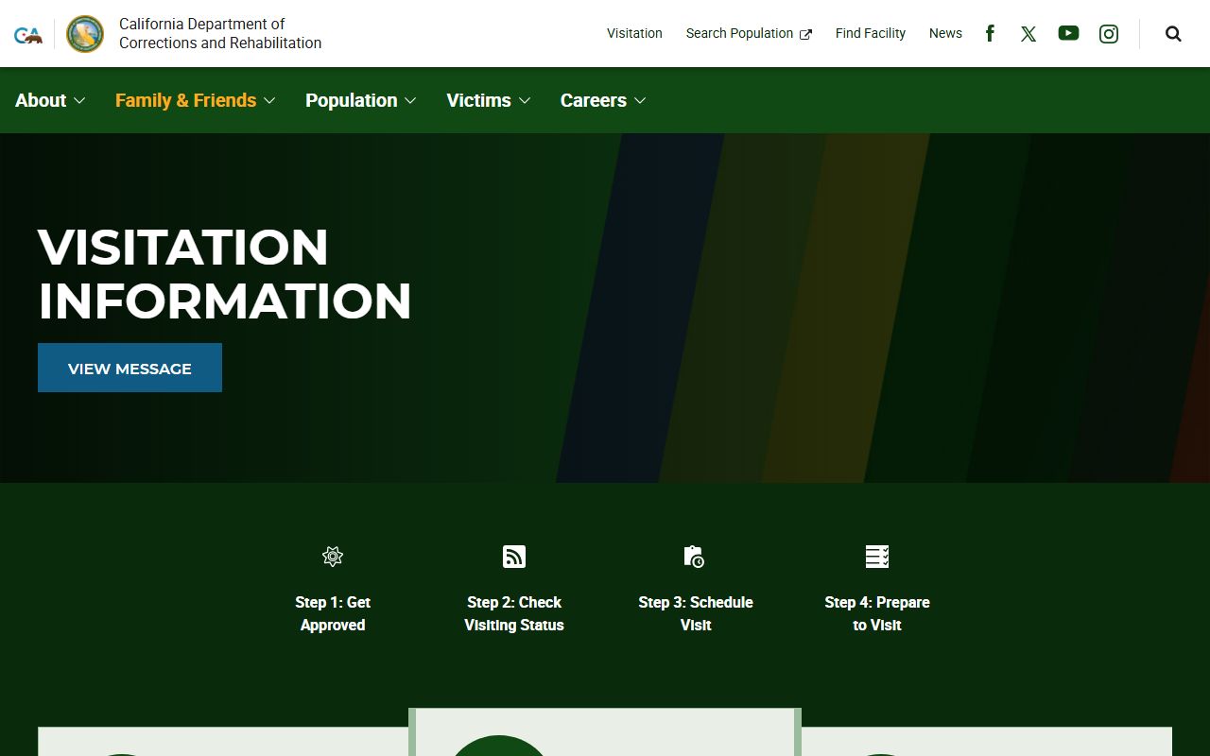
Task: Expand the Victims menu
Action: pyautogui.click(x=489, y=100)
